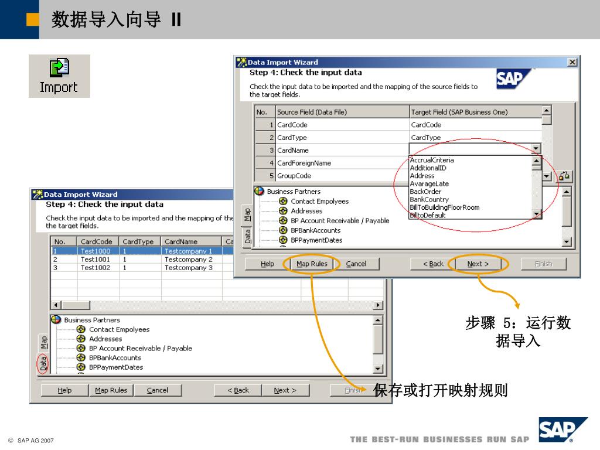Click Help button in front wizard
Viewport: 600px width, 450px height.
click(267, 264)
